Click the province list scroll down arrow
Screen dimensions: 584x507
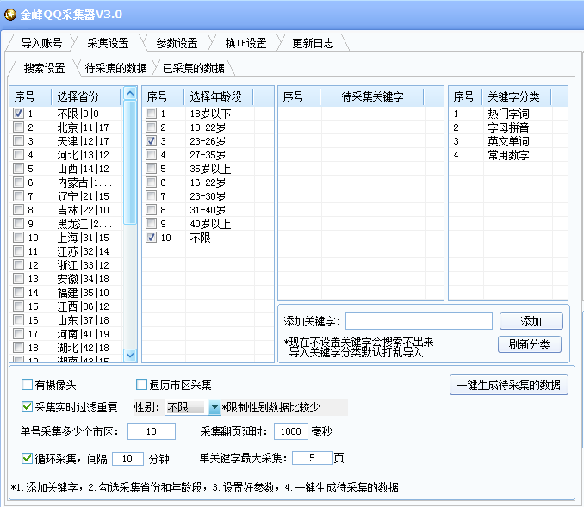130,355
